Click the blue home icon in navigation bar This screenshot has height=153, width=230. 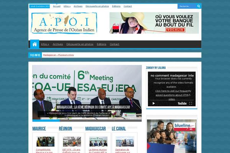tap(34, 44)
